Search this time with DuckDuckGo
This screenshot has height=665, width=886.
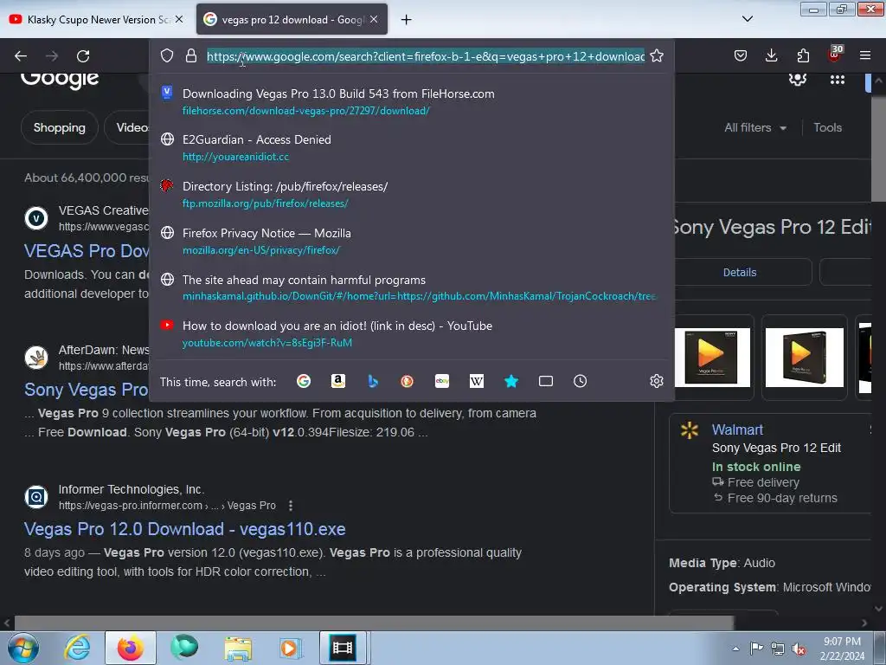coord(407,381)
